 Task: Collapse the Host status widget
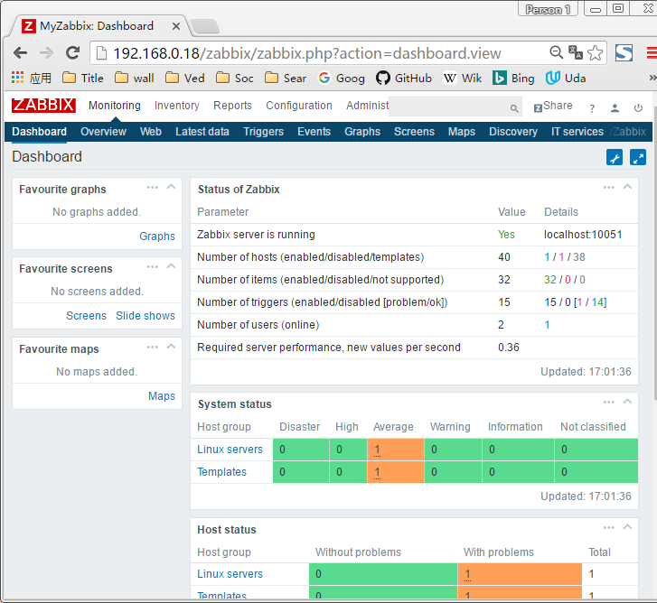627,527
